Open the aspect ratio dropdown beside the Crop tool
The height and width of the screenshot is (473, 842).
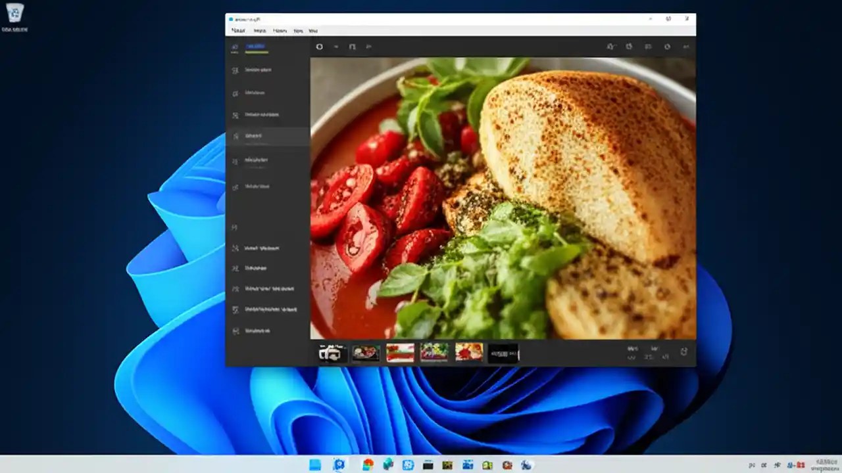pos(335,47)
